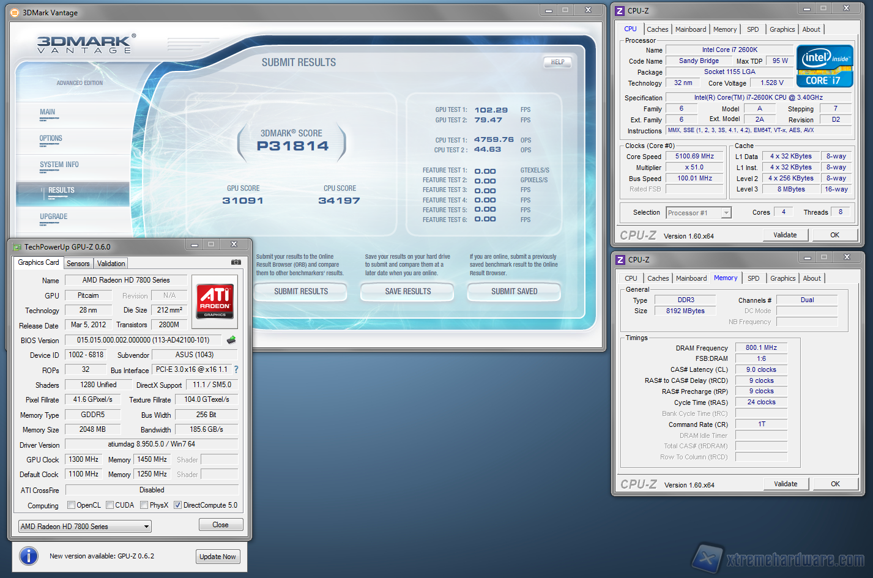Click the Intel Core i7 logo
873x578 pixels.
pyautogui.click(x=825, y=66)
